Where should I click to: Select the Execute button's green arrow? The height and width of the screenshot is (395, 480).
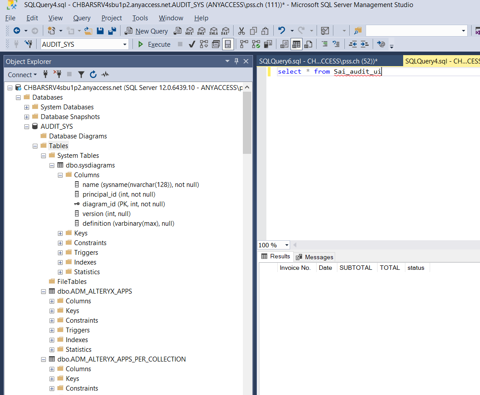(x=140, y=44)
